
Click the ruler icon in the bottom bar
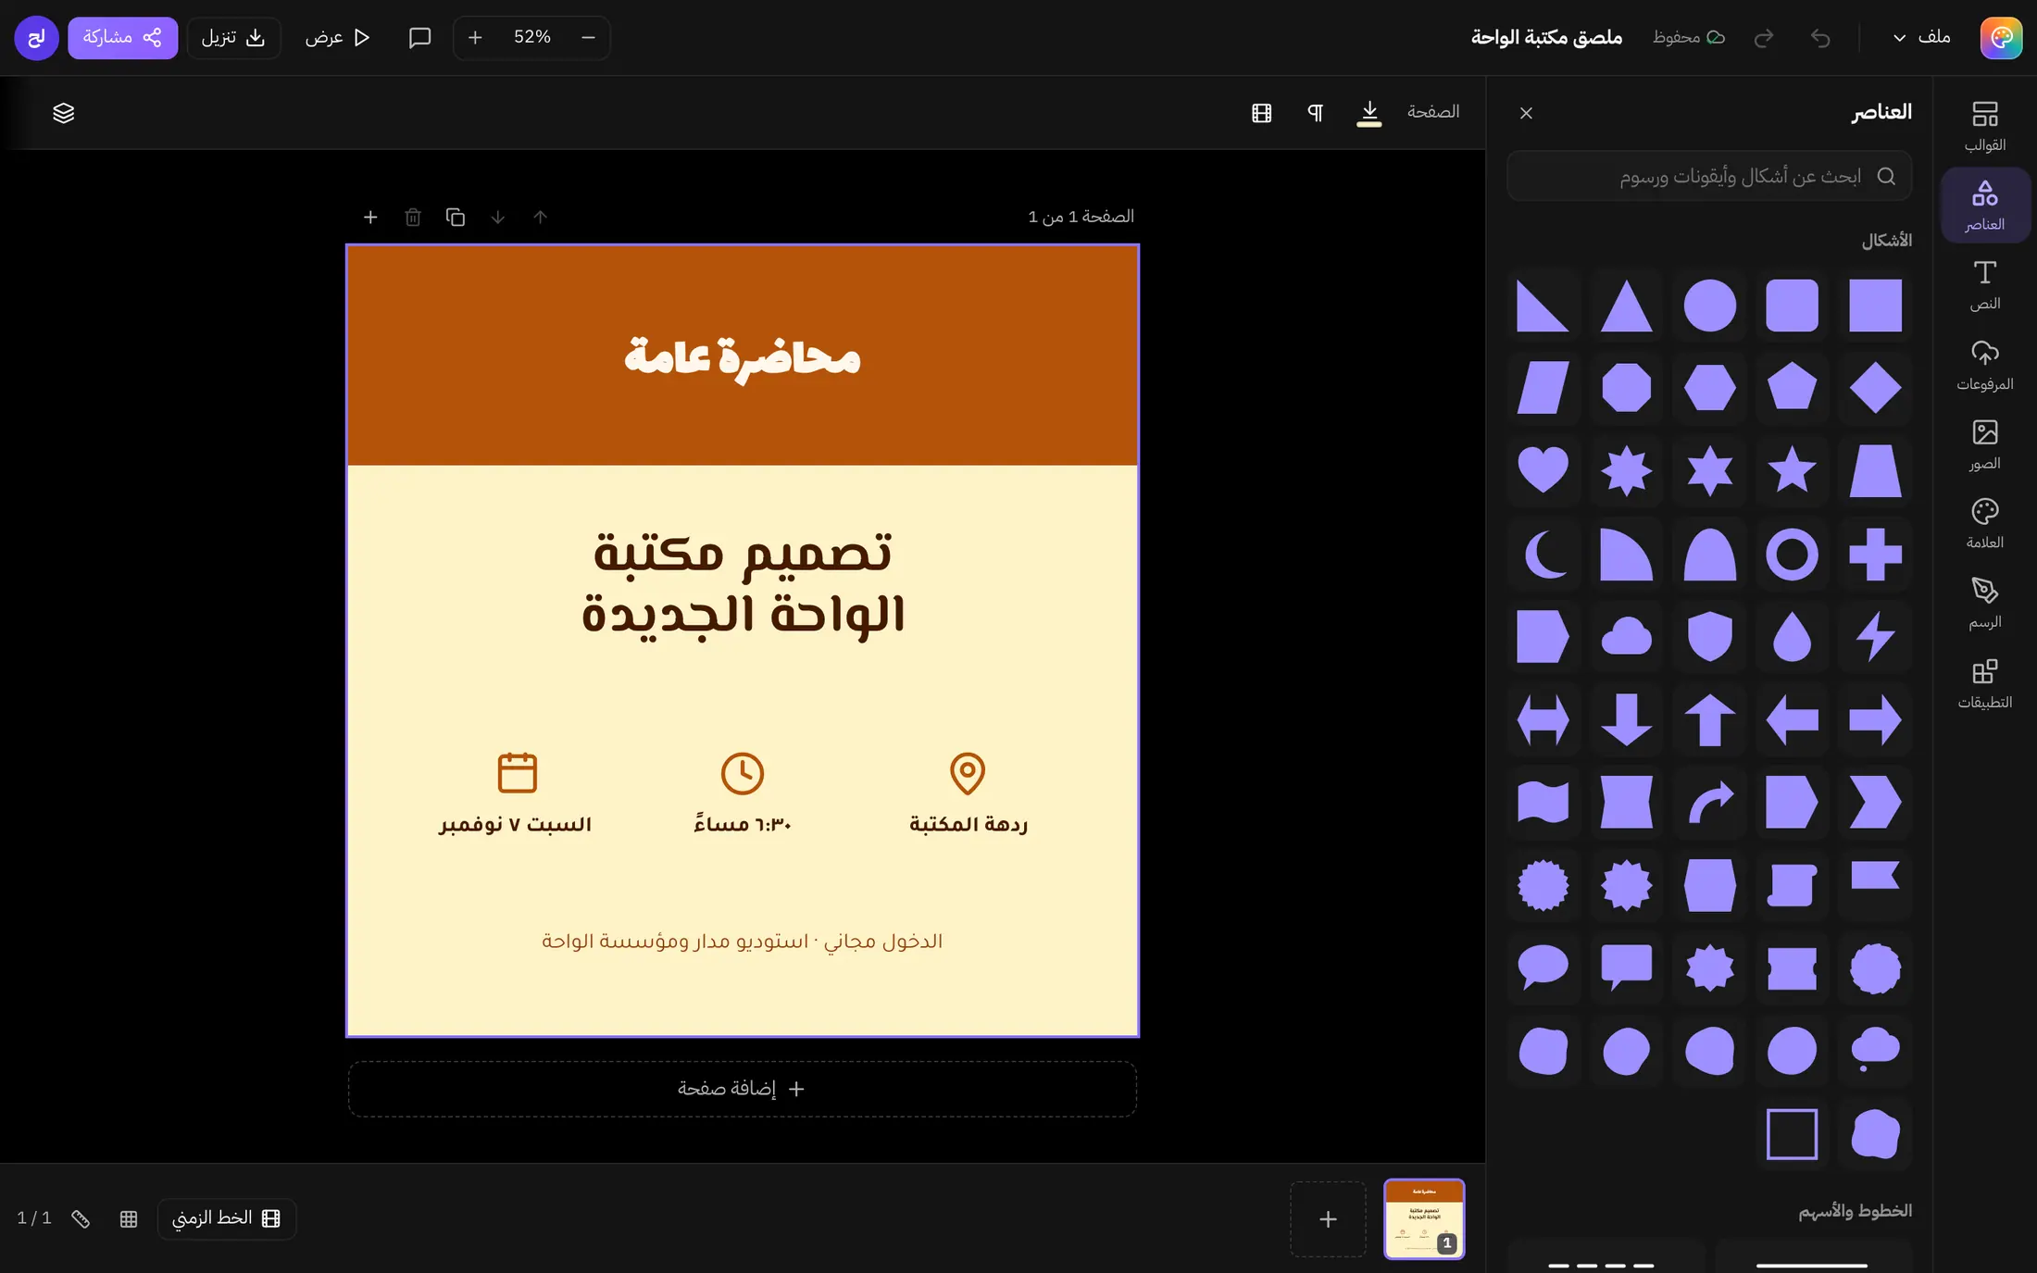click(x=81, y=1218)
